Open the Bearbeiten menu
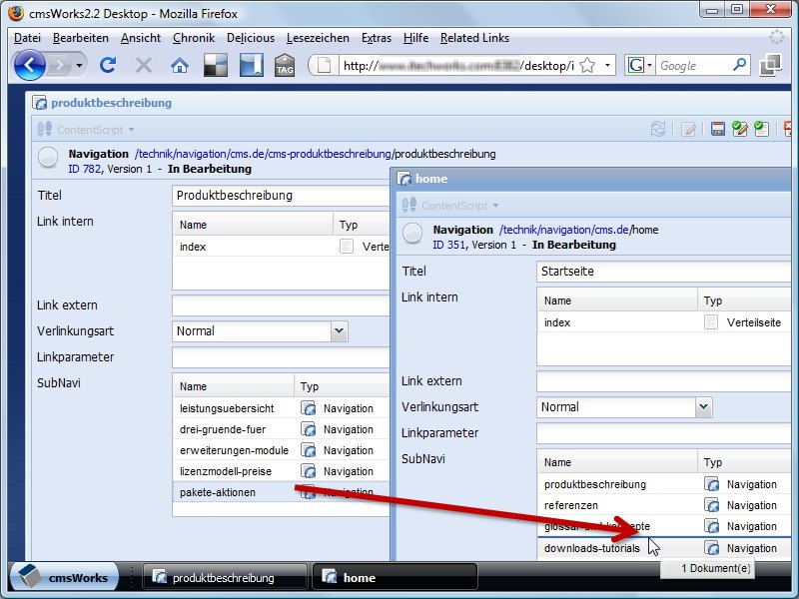 81,38
